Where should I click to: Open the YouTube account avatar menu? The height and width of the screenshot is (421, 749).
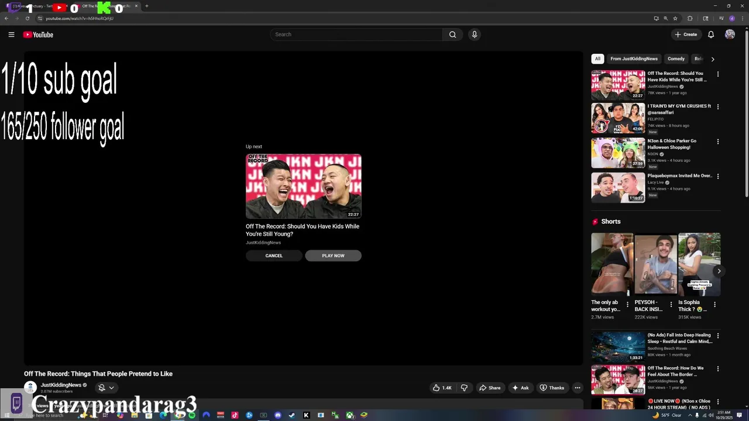click(730, 34)
